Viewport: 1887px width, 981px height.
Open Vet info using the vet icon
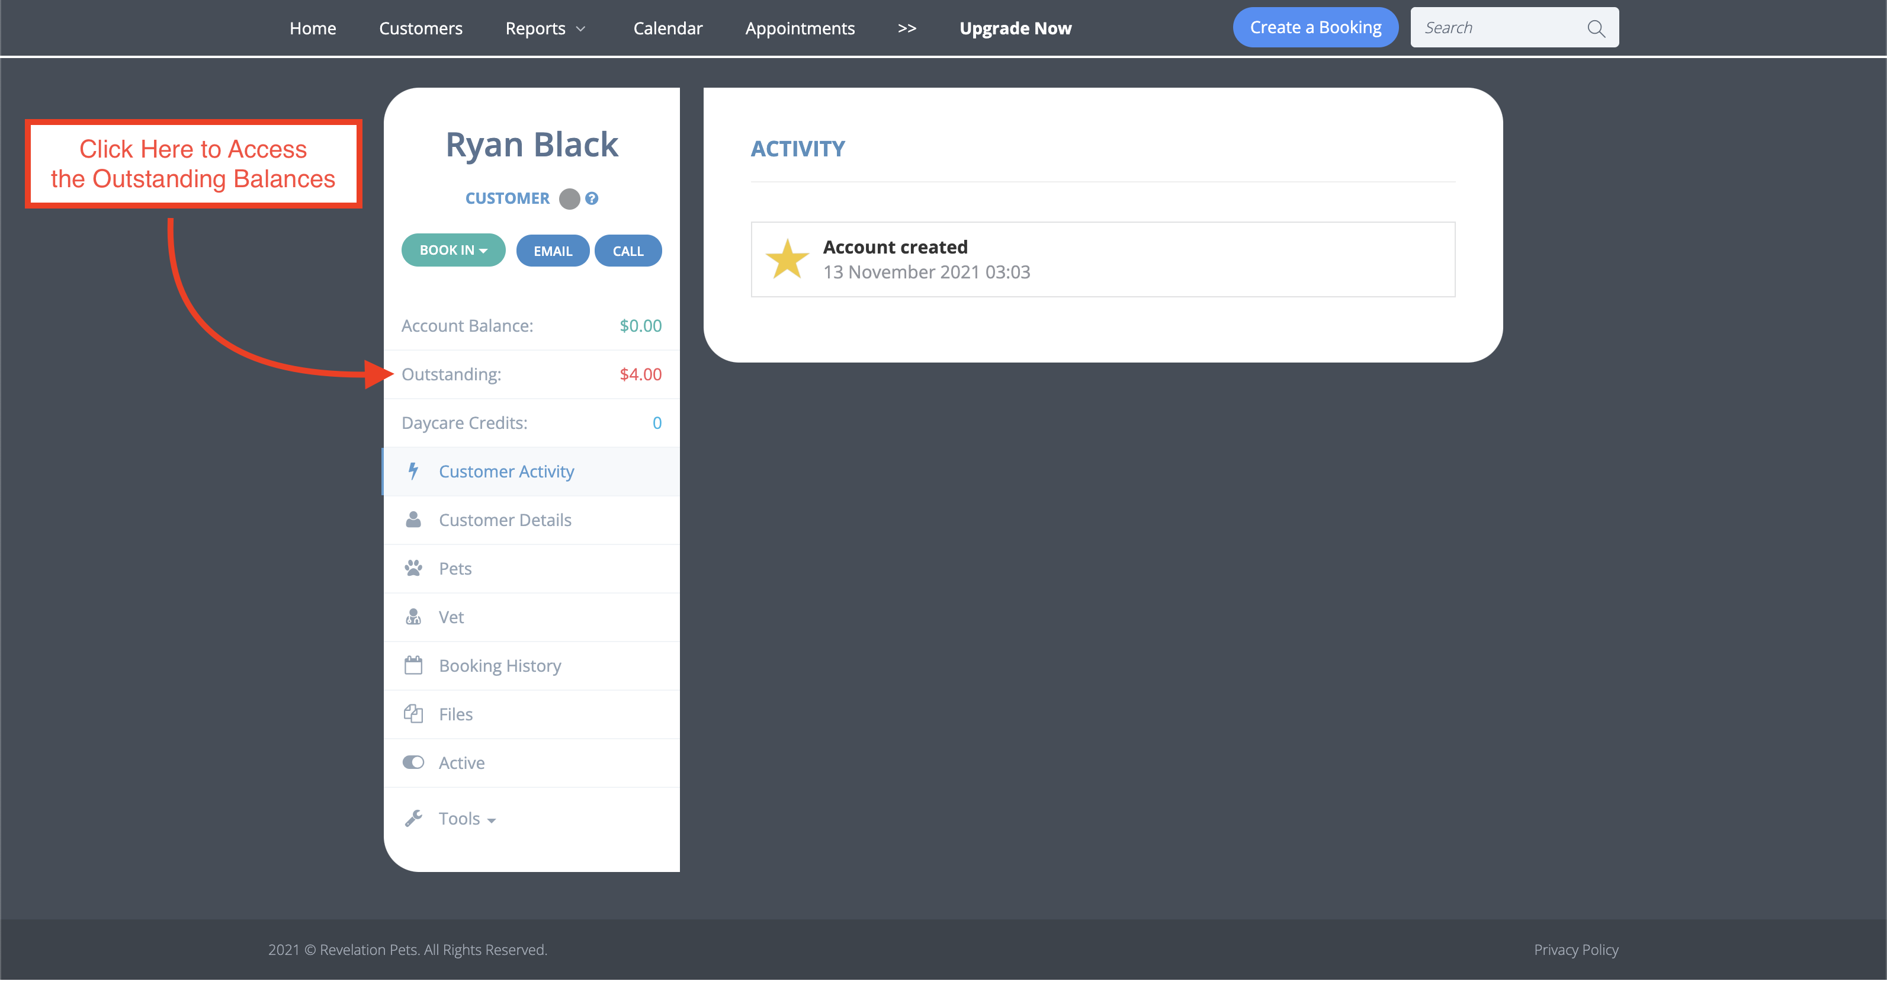click(x=415, y=617)
